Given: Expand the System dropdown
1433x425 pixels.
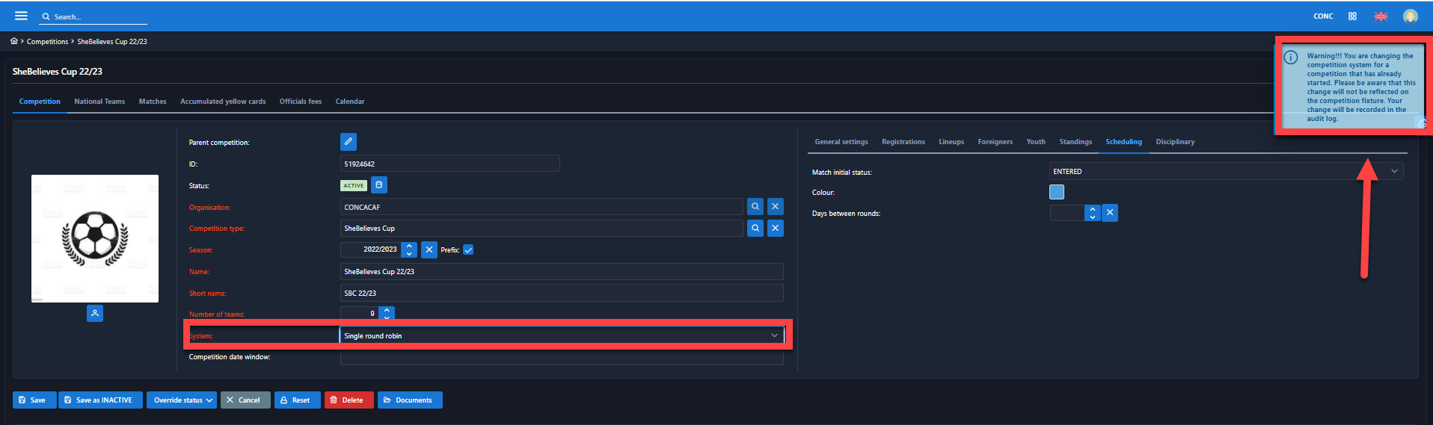Looking at the screenshot, I should click(x=774, y=336).
